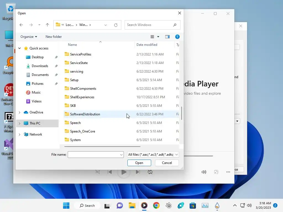The image size is (283, 212).
Task: Select Documents in navigation pane
Action: [x=40, y=75]
